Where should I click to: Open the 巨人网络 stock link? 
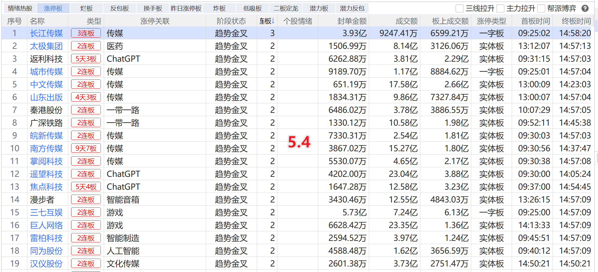46,225
